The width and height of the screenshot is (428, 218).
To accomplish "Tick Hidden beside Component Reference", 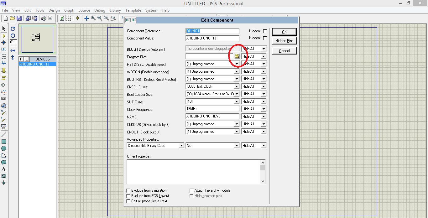I will point(265,31).
